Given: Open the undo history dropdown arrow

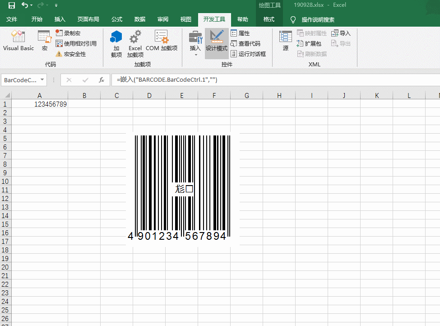Looking at the screenshot, I should [x=31, y=5].
